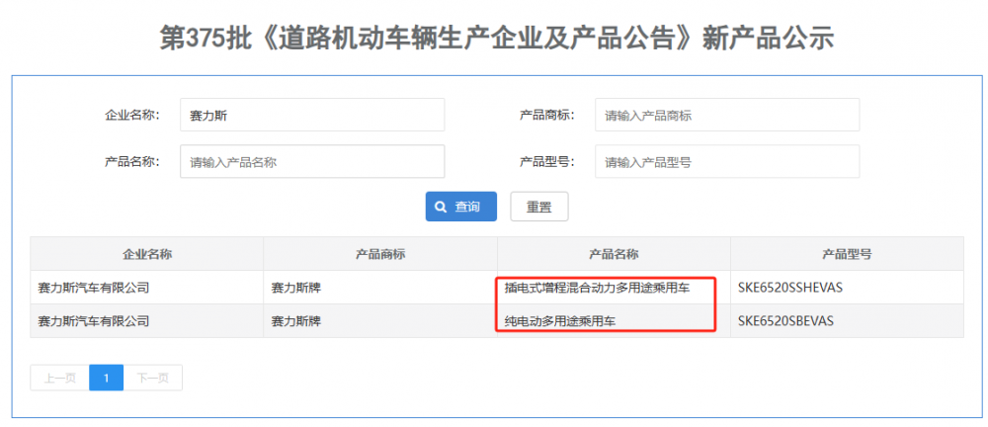
Task: Click the magnifier icon on 查询 button
Action: click(x=441, y=207)
